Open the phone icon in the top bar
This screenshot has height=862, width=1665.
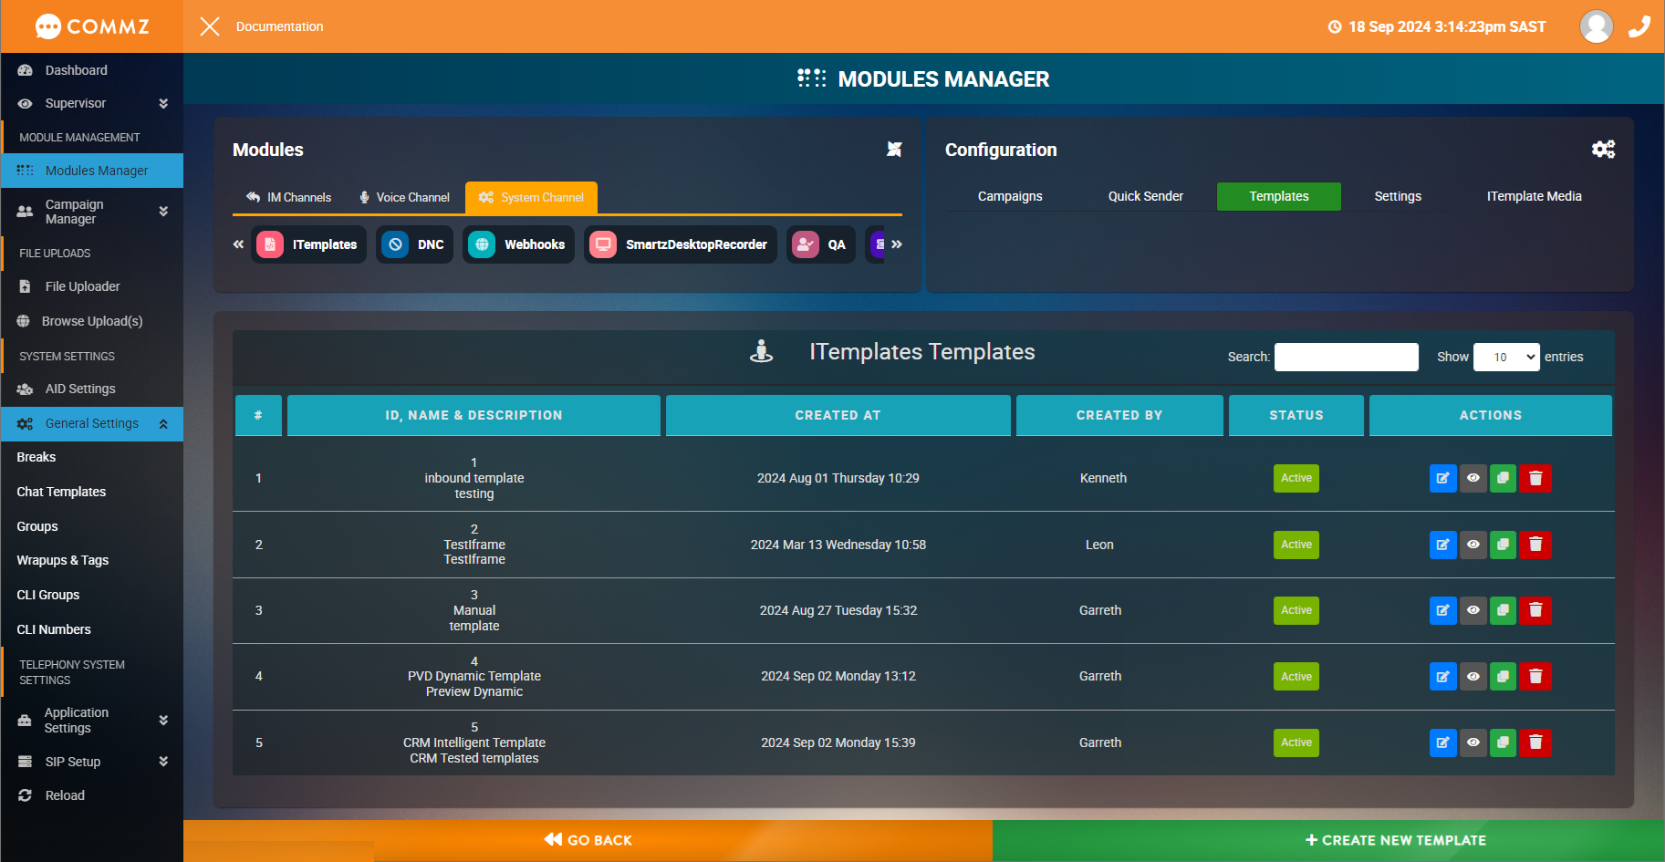[x=1639, y=26]
